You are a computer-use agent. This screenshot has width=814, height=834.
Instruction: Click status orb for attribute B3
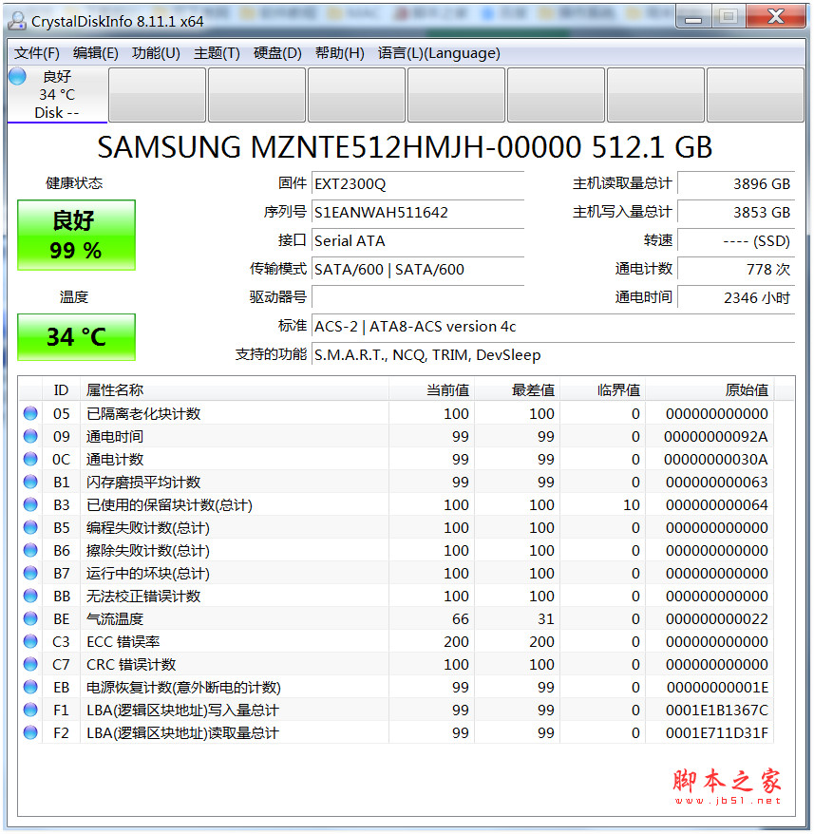pyautogui.click(x=30, y=504)
